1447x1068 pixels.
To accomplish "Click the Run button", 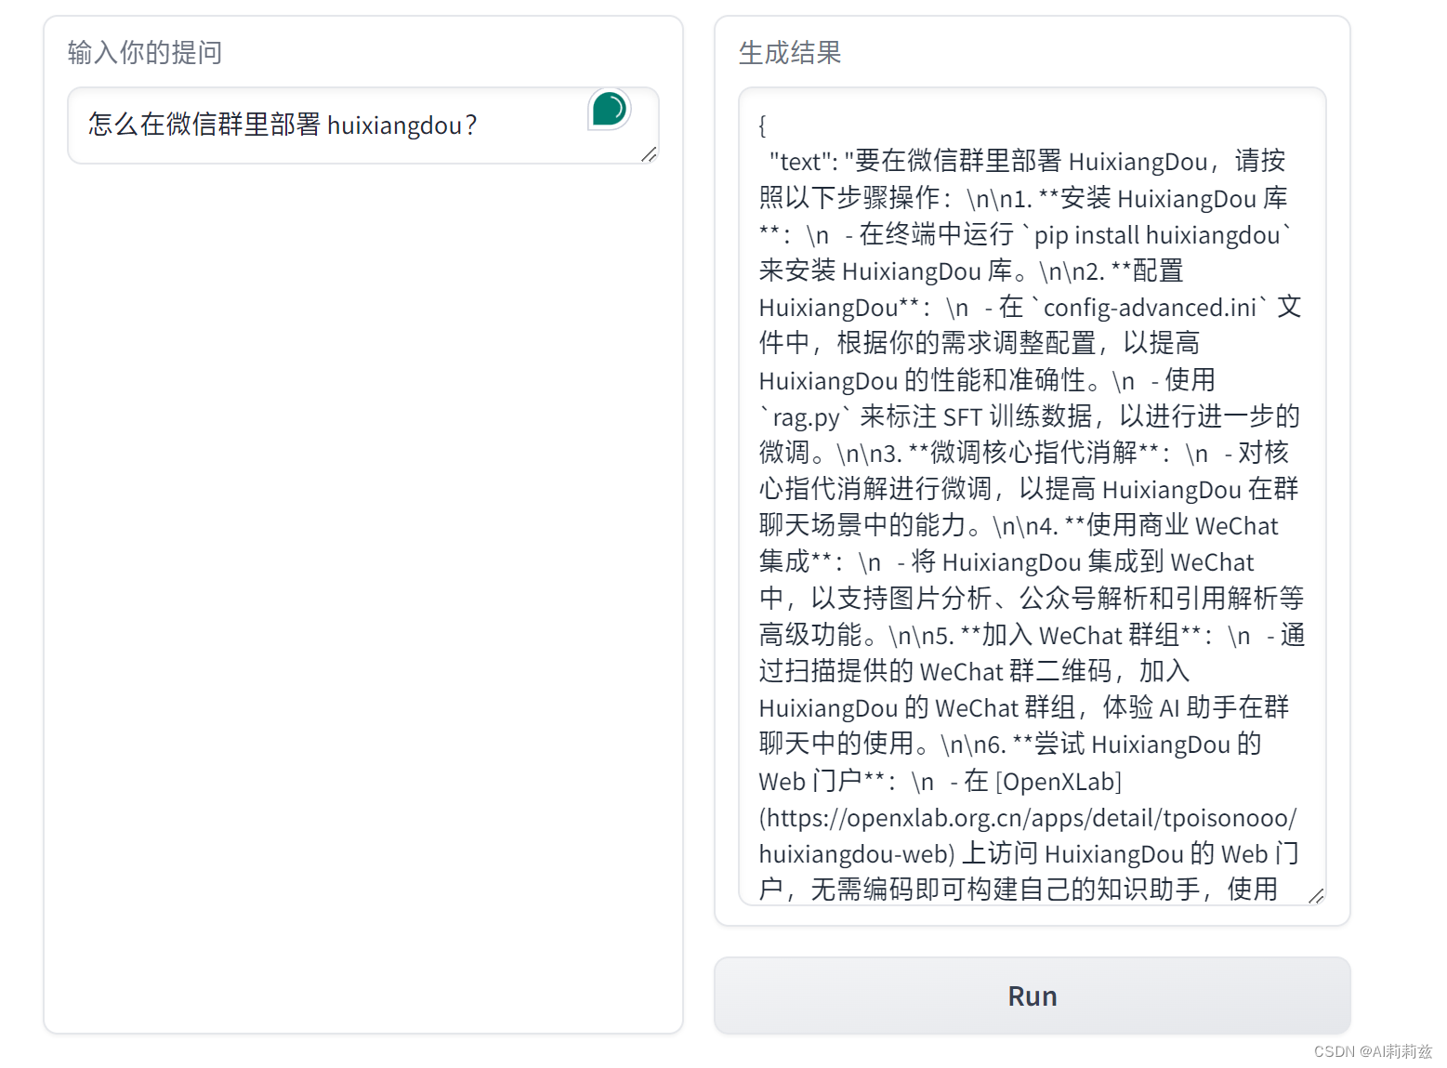I will pos(1032,995).
